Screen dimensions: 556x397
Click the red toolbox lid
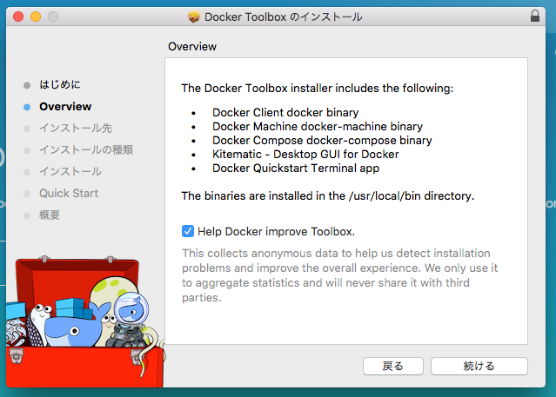[52, 276]
